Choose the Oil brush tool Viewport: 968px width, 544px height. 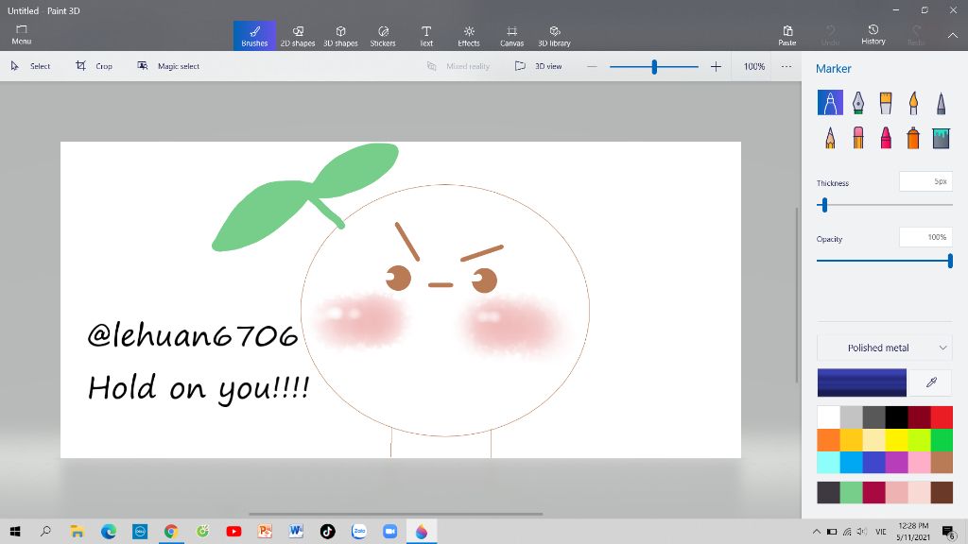(x=886, y=102)
